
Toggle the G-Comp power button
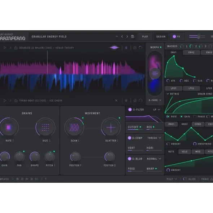click(x=130, y=138)
